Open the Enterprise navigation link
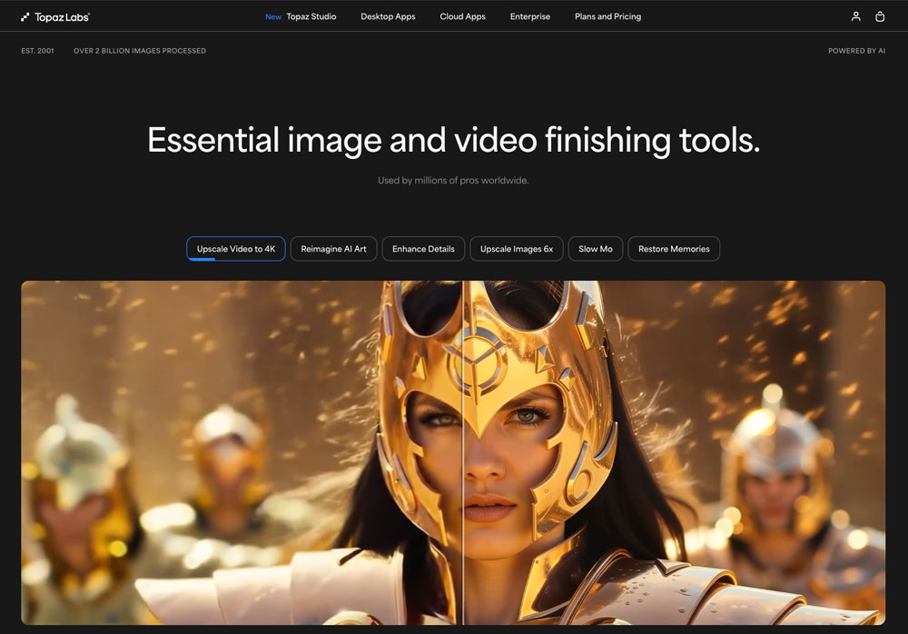This screenshot has width=908, height=634. (x=530, y=16)
